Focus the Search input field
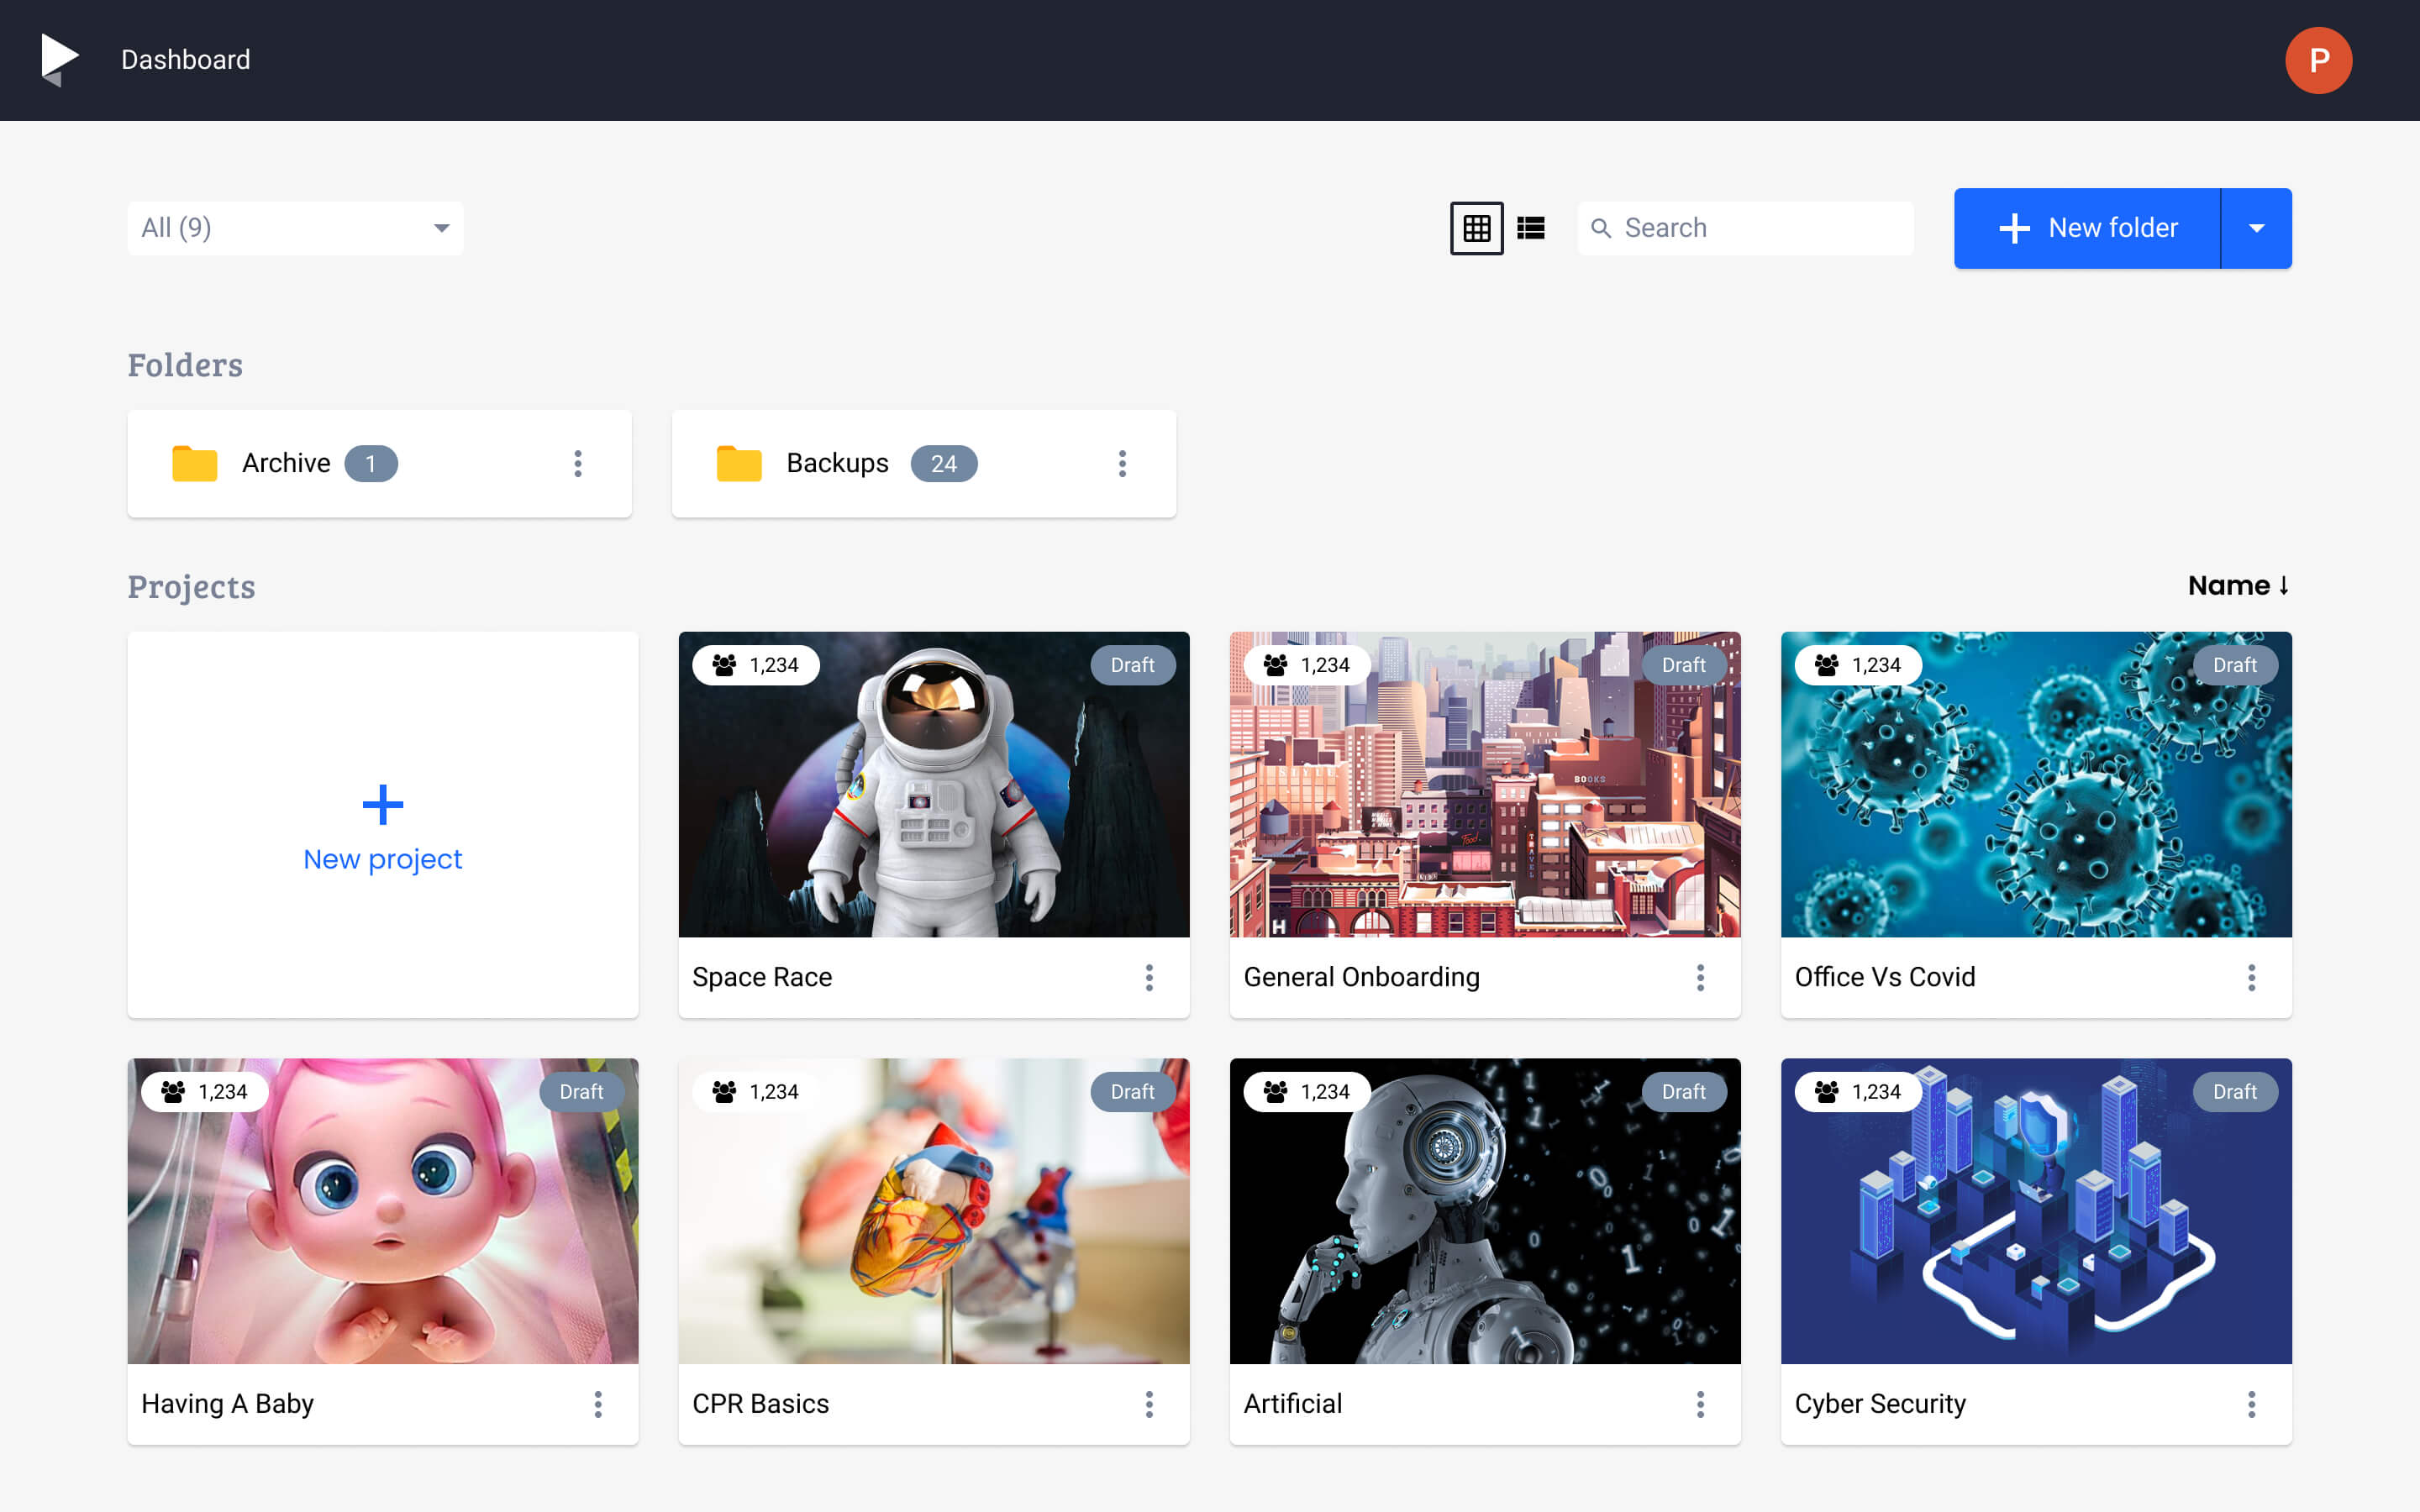 (1745, 228)
